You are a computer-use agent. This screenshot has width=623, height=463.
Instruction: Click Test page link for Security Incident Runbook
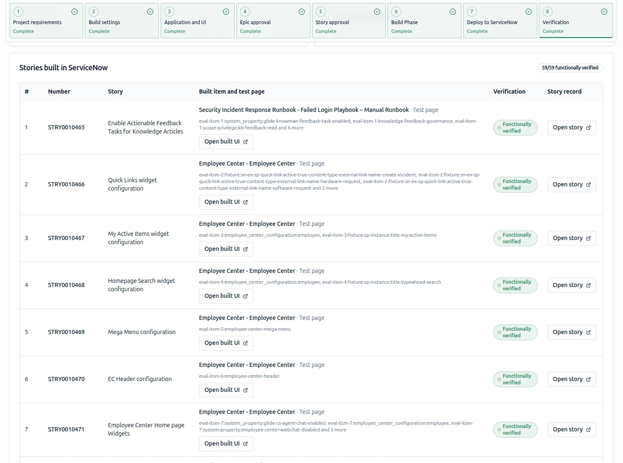(x=425, y=110)
